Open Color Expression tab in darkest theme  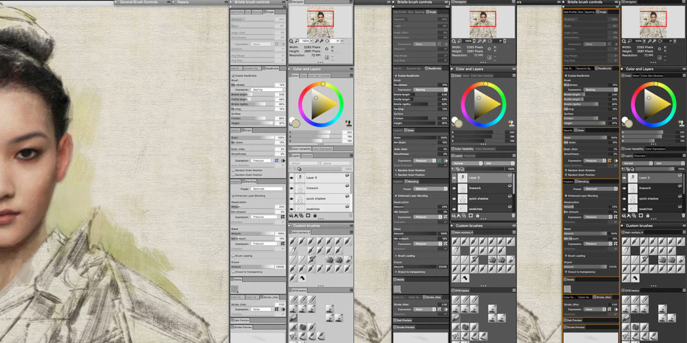655,149
